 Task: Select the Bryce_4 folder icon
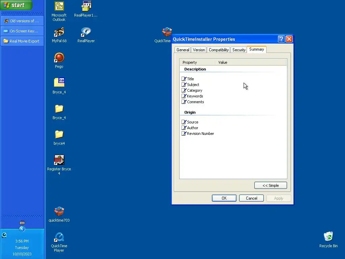click(59, 112)
